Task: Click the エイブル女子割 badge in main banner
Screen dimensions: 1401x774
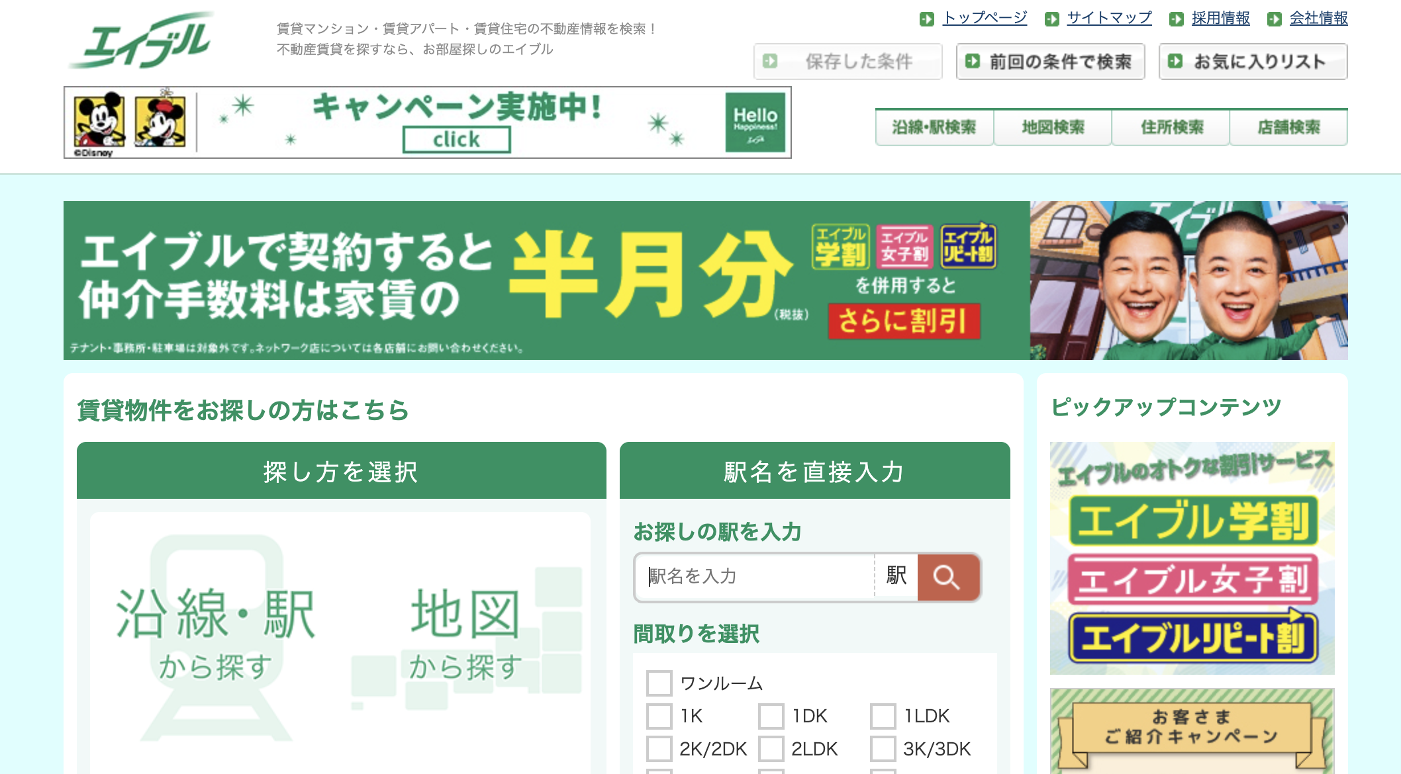Action: (904, 246)
